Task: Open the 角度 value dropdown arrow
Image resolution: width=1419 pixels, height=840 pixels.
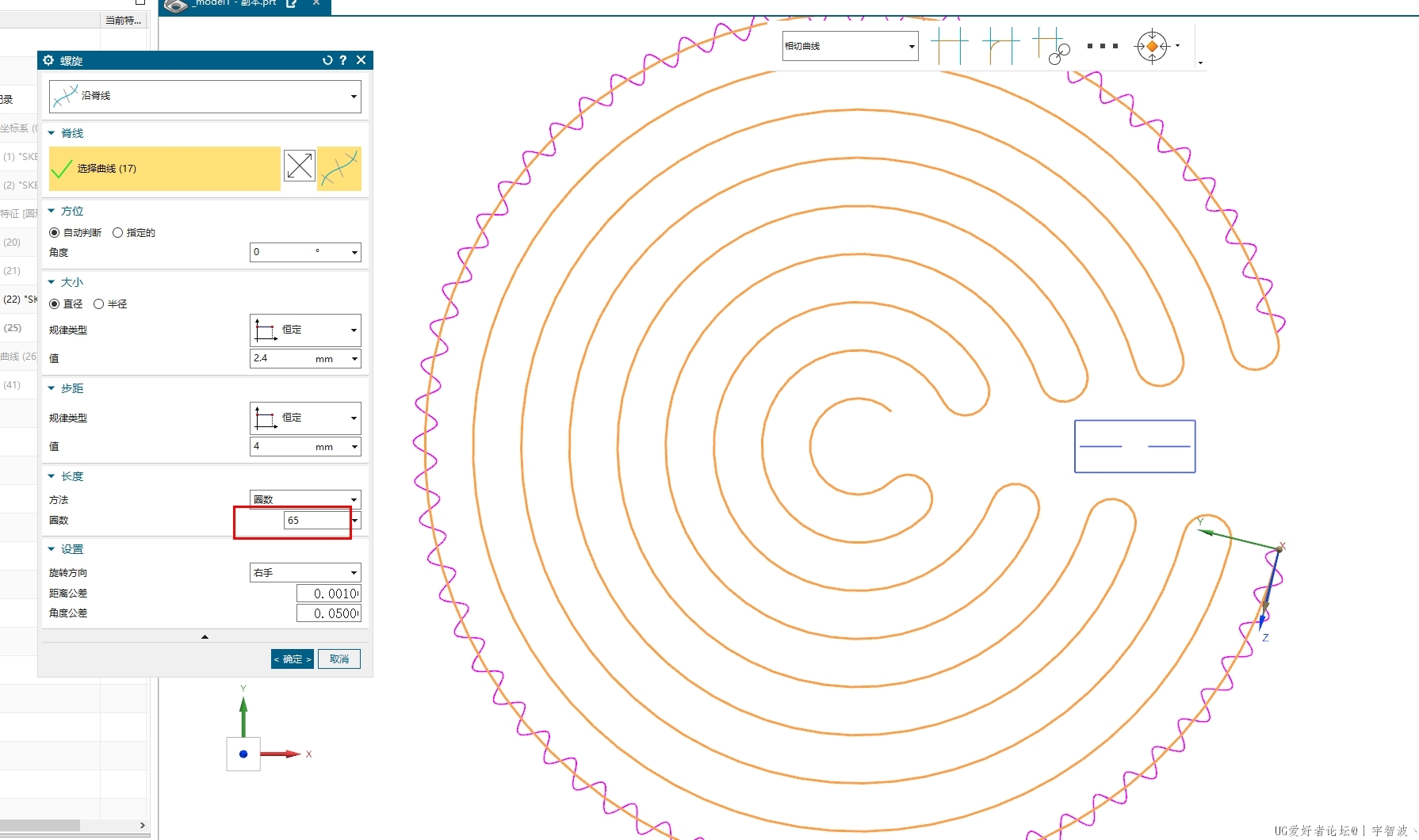Action: (x=354, y=252)
